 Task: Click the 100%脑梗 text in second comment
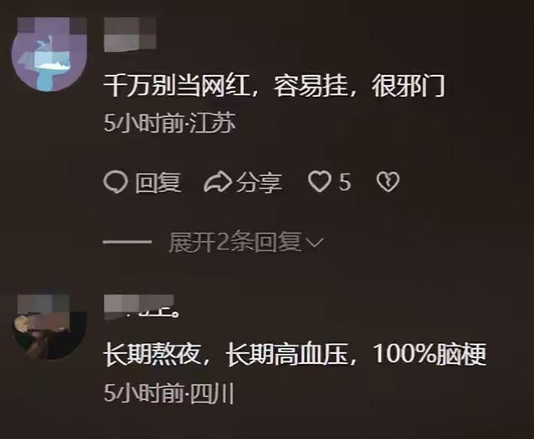tap(430, 354)
